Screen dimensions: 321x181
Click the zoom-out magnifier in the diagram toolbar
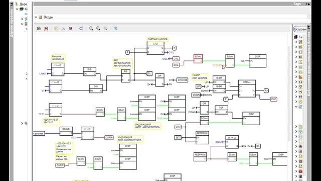[91, 29]
